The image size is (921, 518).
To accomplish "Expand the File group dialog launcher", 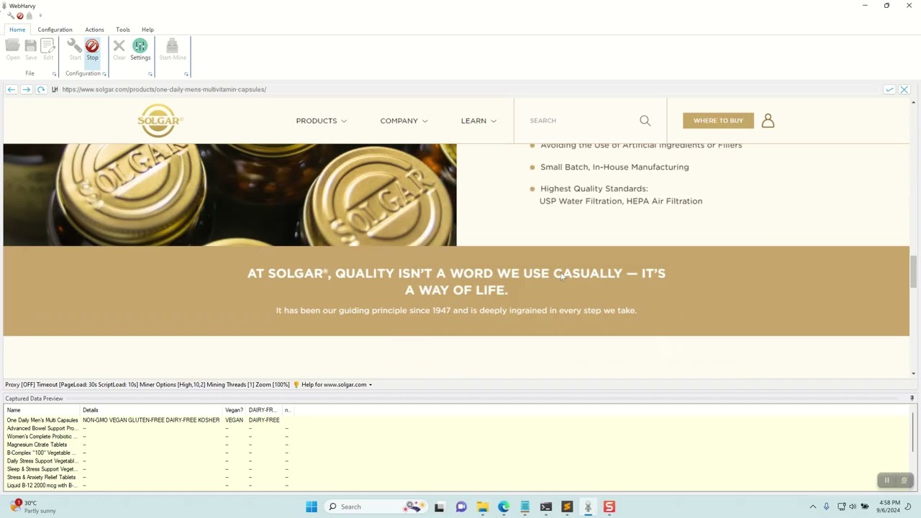I will tap(54, 74).
